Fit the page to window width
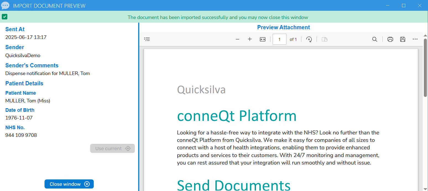 tap(262, 39)
